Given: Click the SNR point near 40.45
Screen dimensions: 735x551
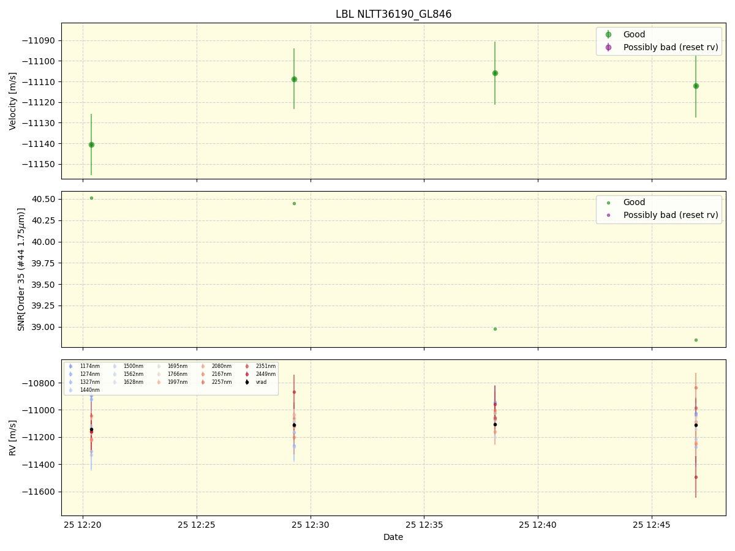Looking at the screenshot, I should (x=294, y=203).
